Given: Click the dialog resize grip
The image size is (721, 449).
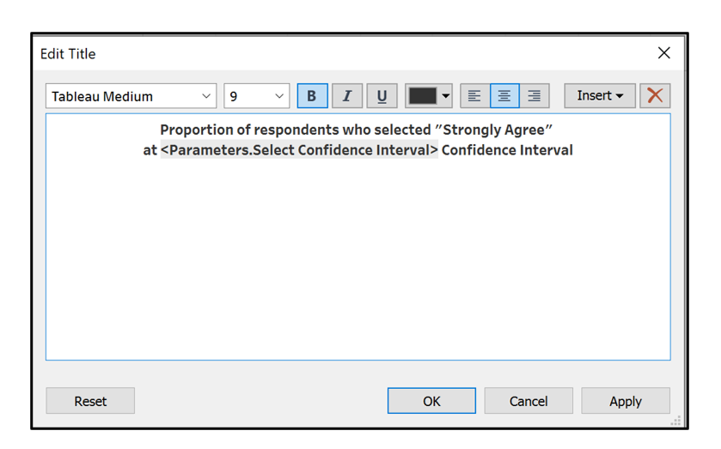Looking at the screenshot, I should [x=676, y=420].
